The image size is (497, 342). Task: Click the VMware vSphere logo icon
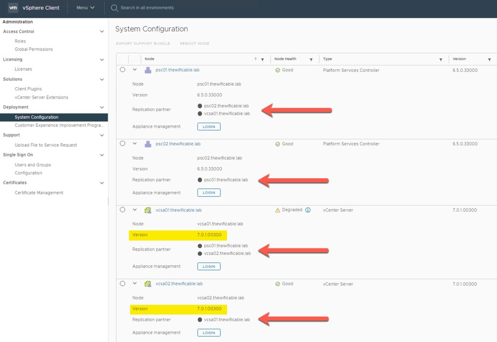(13, 8)
